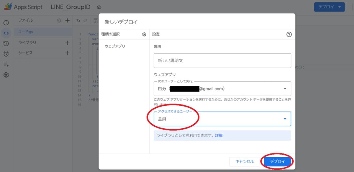This screenshot has height=172, width=354.
Task: Select ウェブアプリ in the type list
Action: tap(115, 46)
